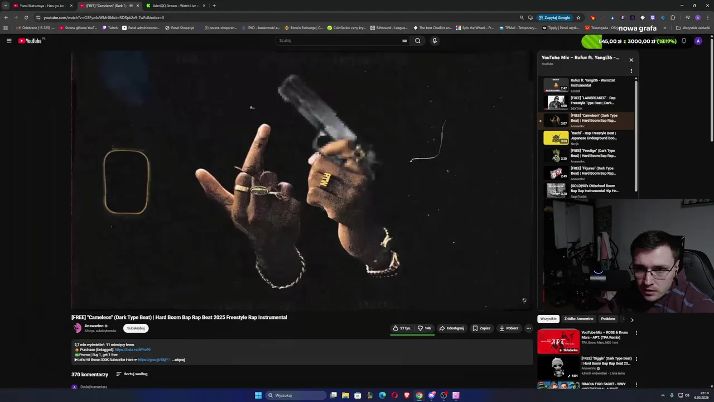Open more actions ellipsis under video
Screen dimensions: 714x402
(x=529, y=328)
